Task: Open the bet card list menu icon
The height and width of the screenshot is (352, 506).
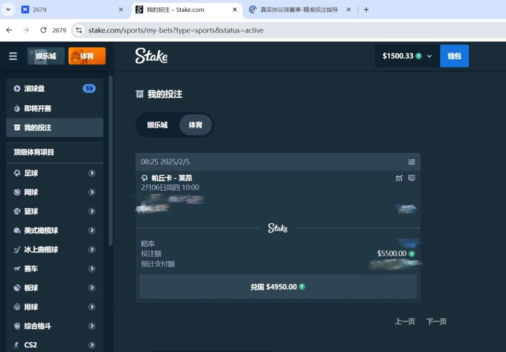Action: point(412,162)
